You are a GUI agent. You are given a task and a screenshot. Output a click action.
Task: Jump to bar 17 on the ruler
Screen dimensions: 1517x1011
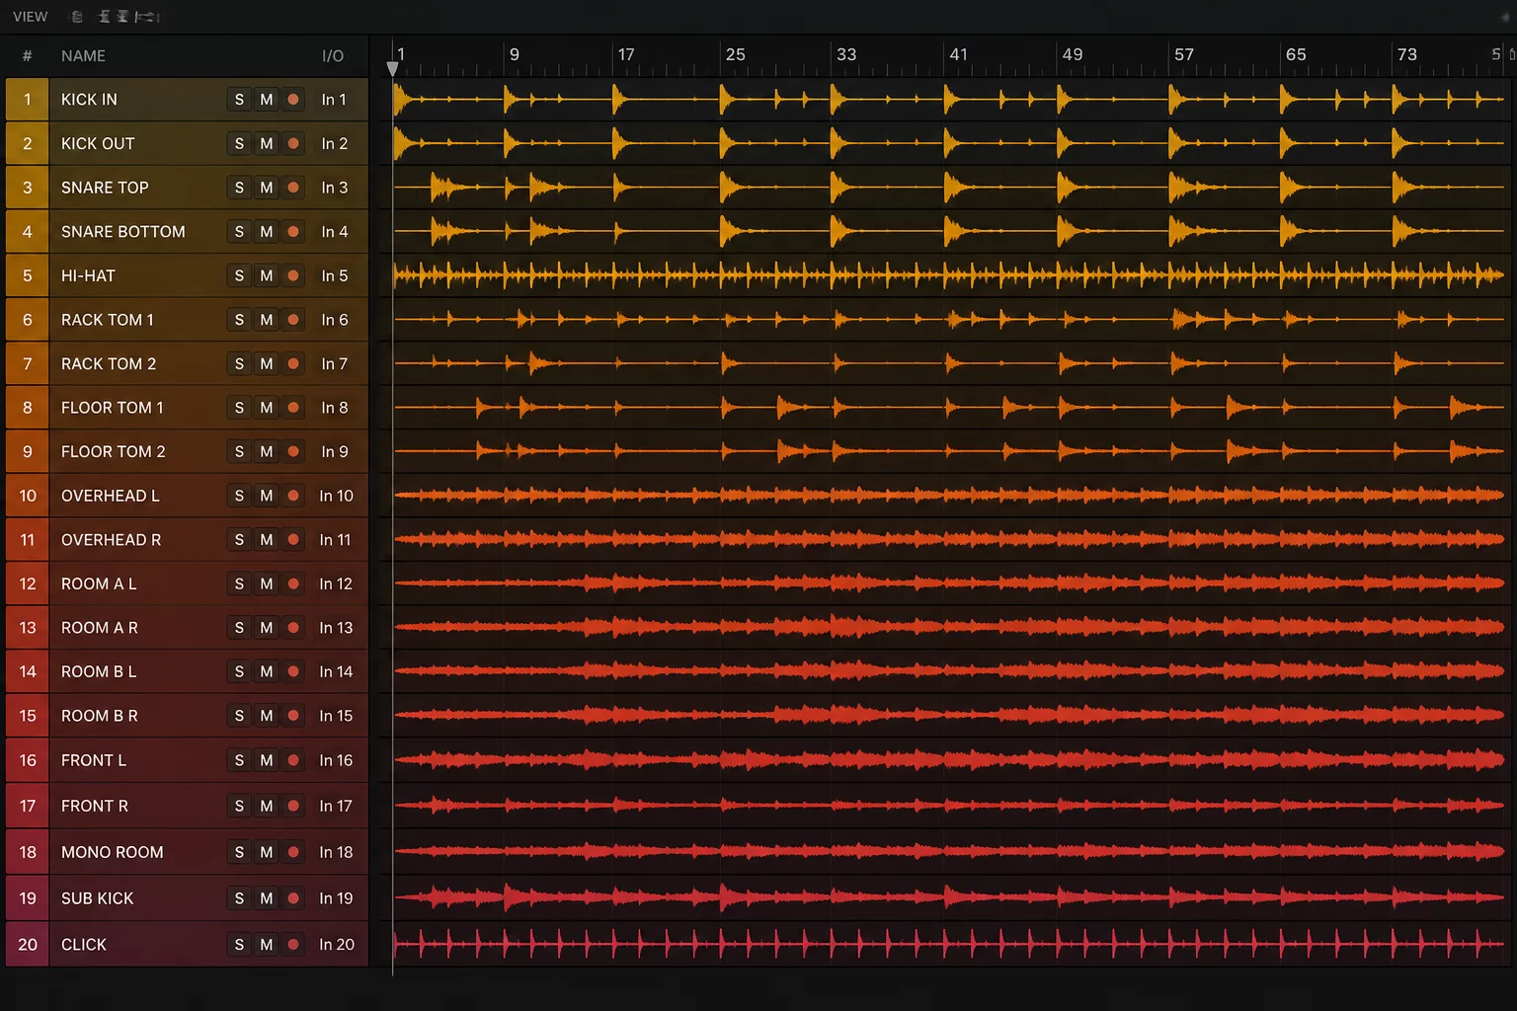626,55
